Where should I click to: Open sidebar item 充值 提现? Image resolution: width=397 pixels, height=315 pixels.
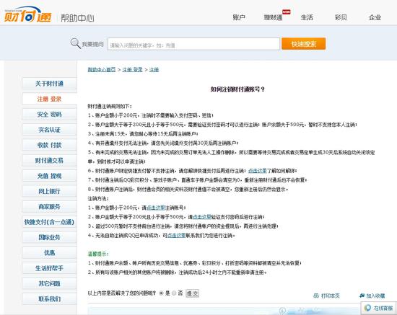click(x=49, y=176)
